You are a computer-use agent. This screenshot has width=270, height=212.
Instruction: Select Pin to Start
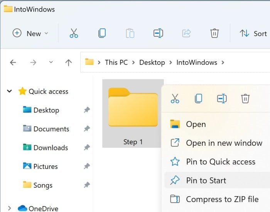point(217,180)
